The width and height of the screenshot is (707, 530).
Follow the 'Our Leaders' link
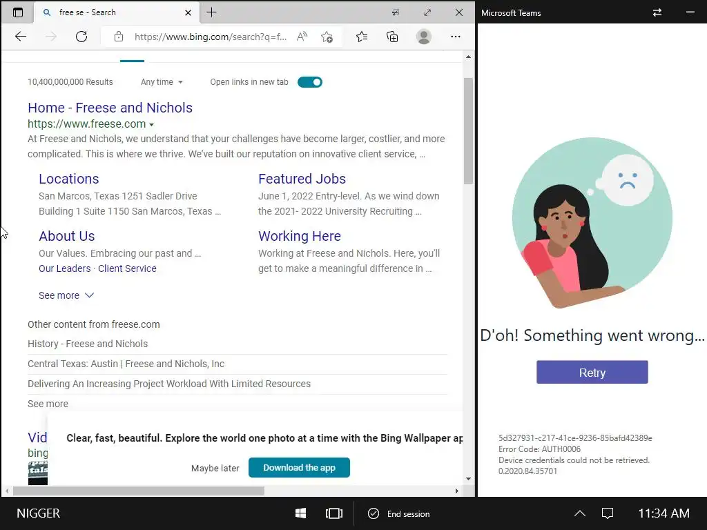tap(64, 268)
